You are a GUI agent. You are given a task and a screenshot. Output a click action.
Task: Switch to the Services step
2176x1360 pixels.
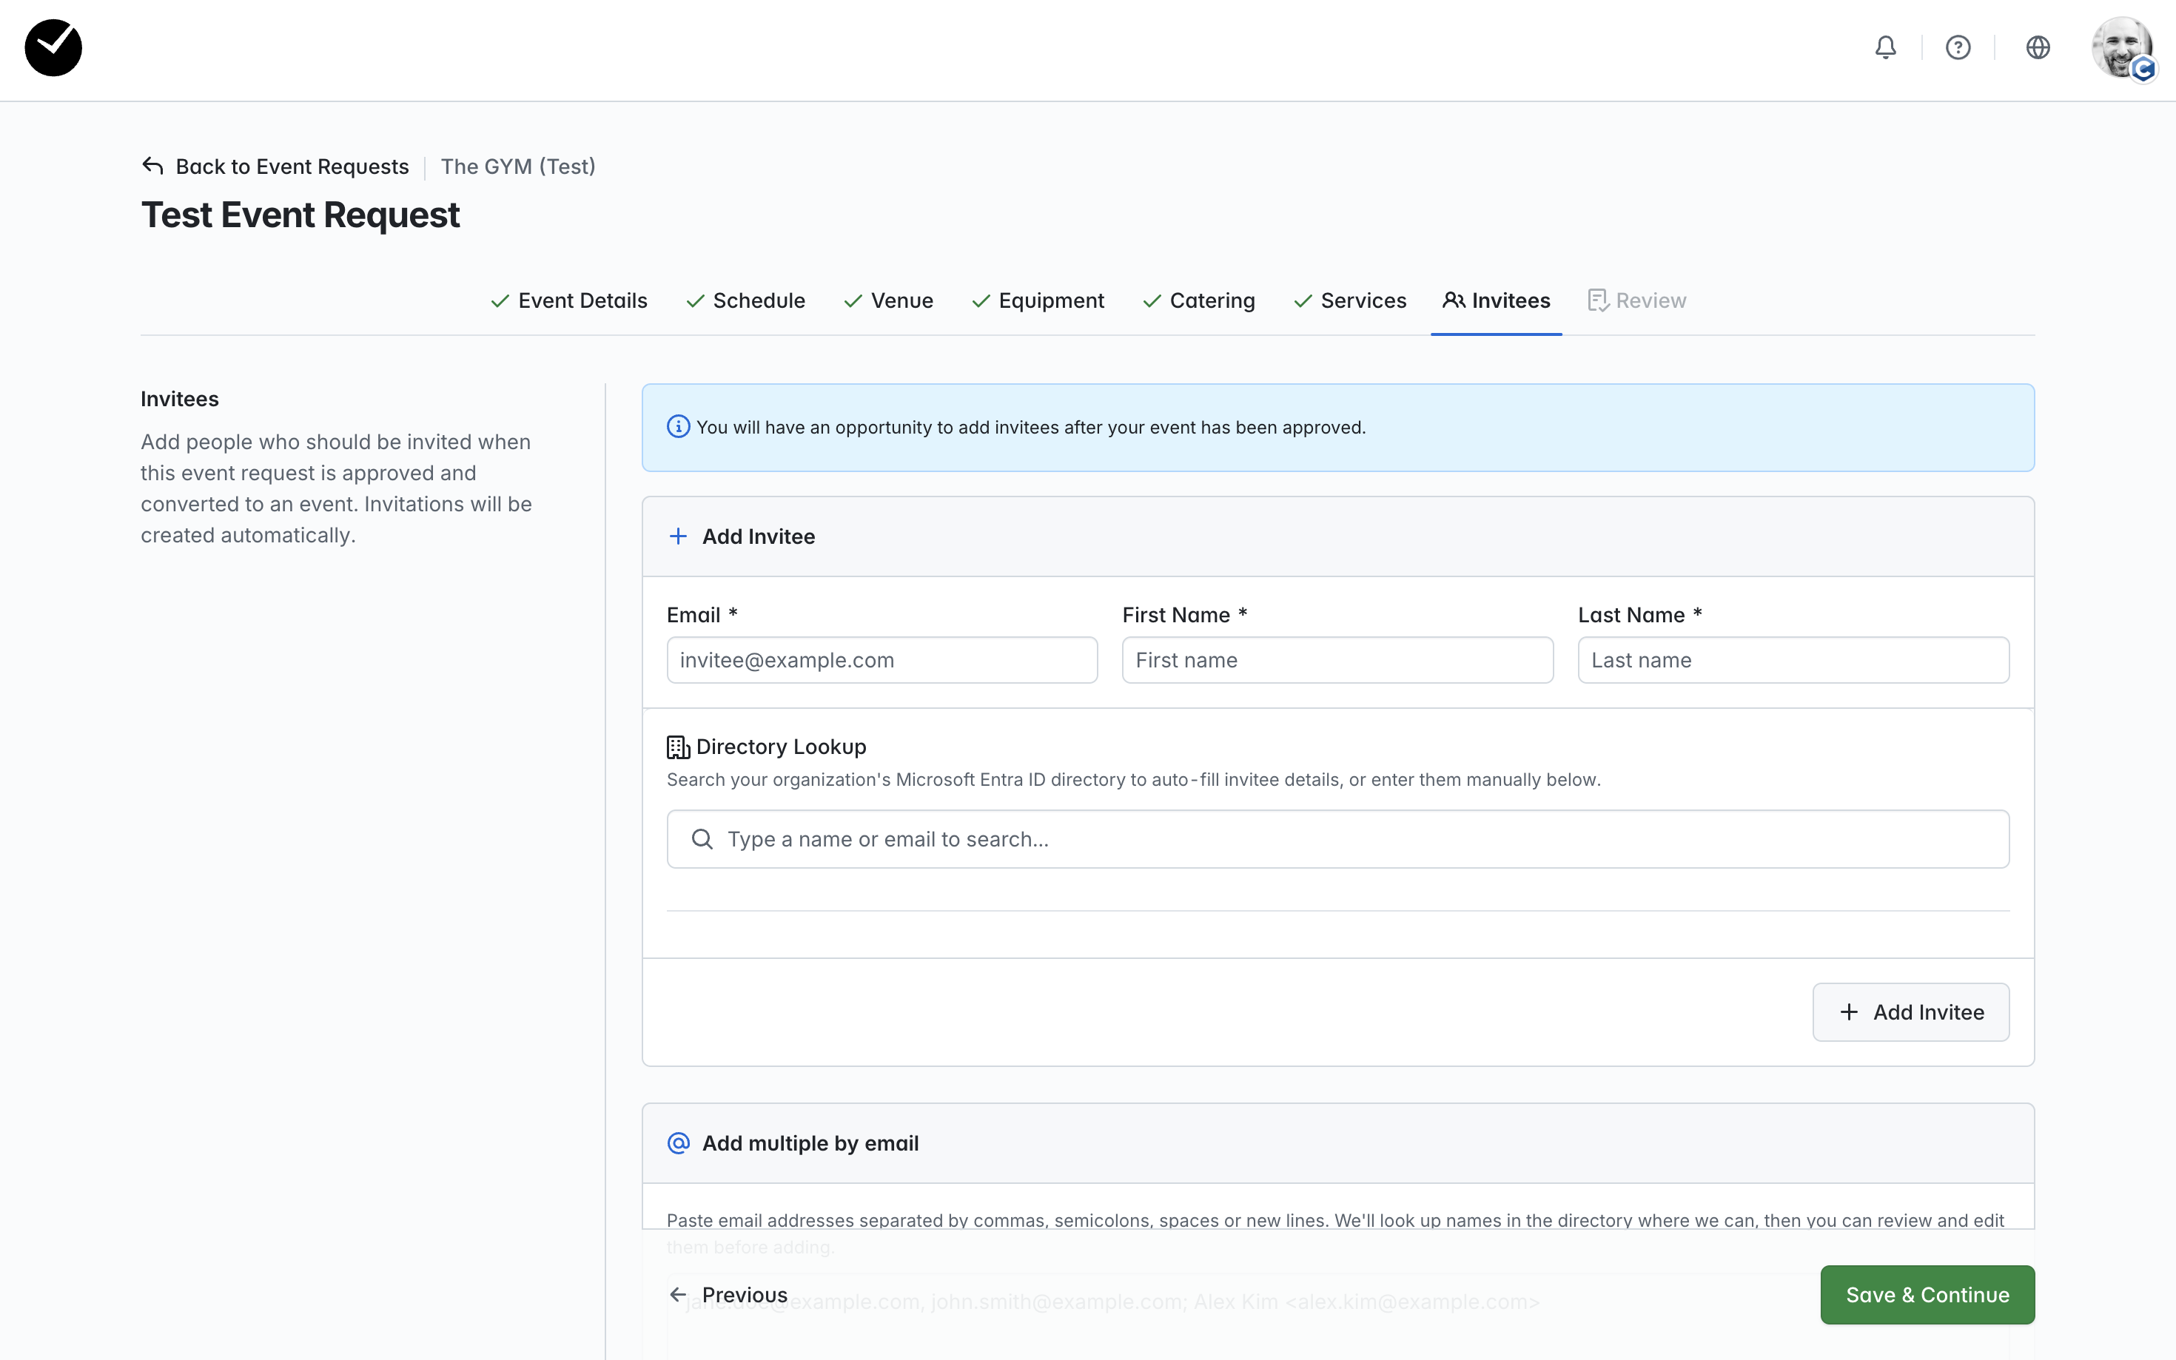coord(1350,300)
